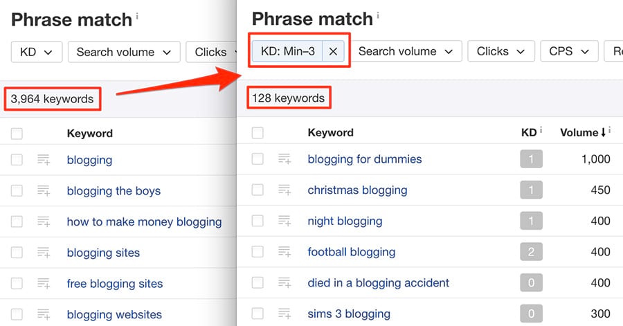Check the box for 'blogging for dummies'
Image resolution: width=623 pixels, height=326 pixels.
click(x=258, y=159)
